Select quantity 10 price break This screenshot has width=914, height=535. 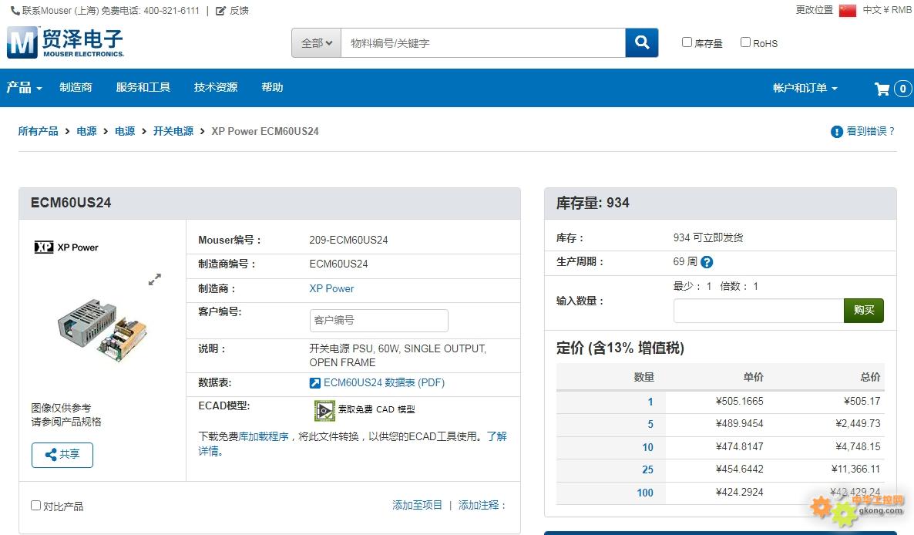(647, 448)
